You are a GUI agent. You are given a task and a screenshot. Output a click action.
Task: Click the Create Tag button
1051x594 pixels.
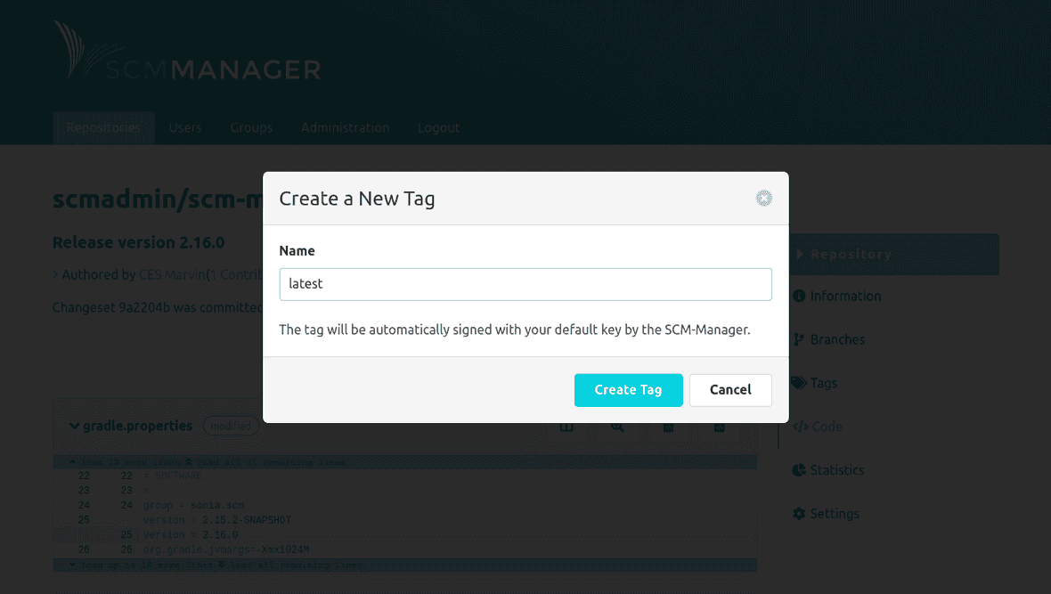[x=628, y=390]
